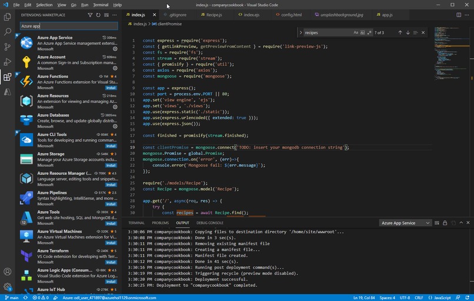Open manage gear for Azure Databases extension
The width and height of the screenshot is (474, 301).
click(115, 126)
